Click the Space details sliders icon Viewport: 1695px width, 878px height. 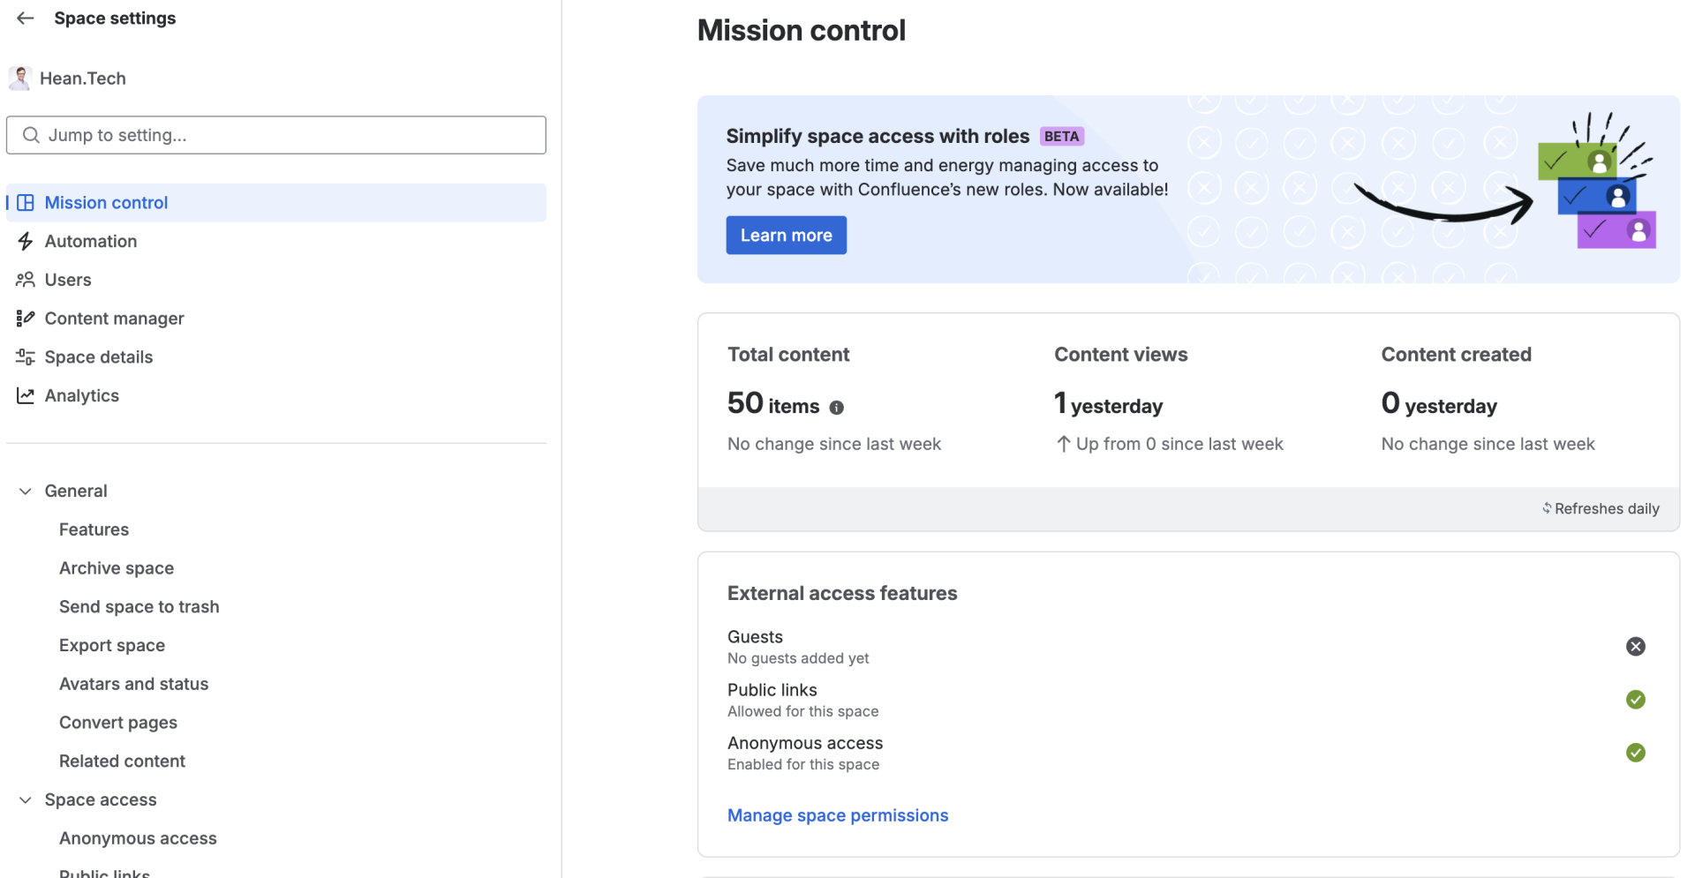(x=26, y=357)
